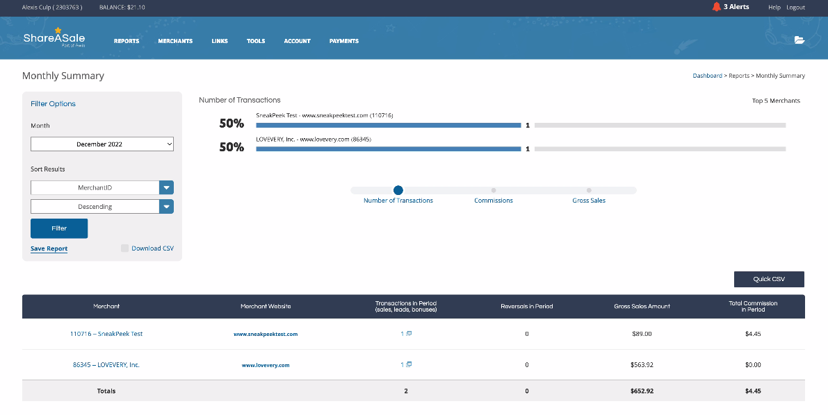Screen dimensions: 828x415
Task: Click the Commissions chart label
Action: coord(493,201)
